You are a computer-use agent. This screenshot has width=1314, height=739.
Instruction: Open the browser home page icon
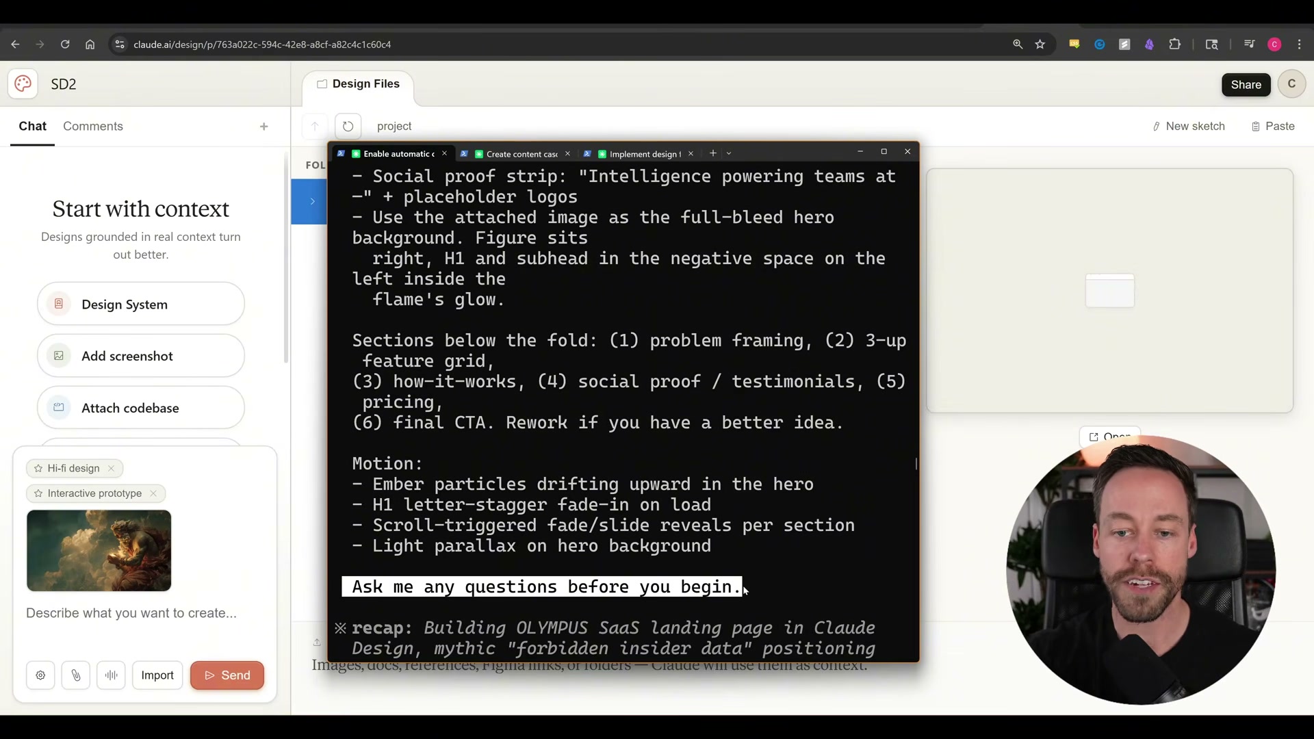pos(90,44)
